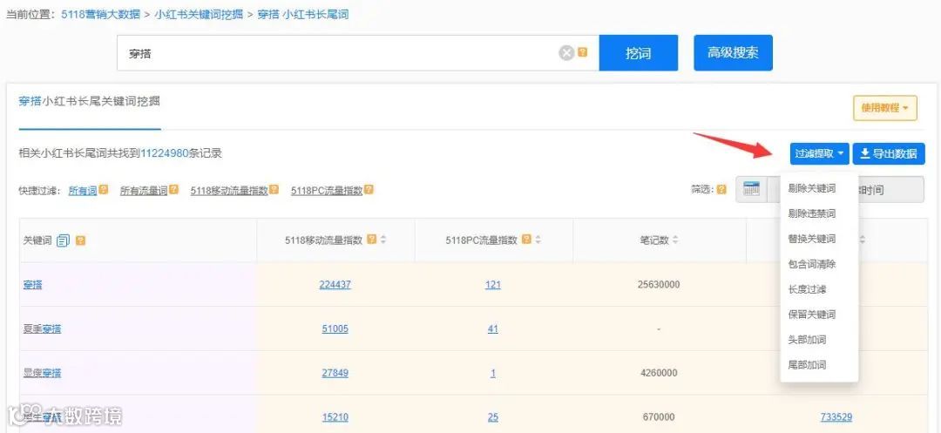
Task: Open the 穿搭 keyword link in table
Action: pyautogui.click(x=33, y=285)
